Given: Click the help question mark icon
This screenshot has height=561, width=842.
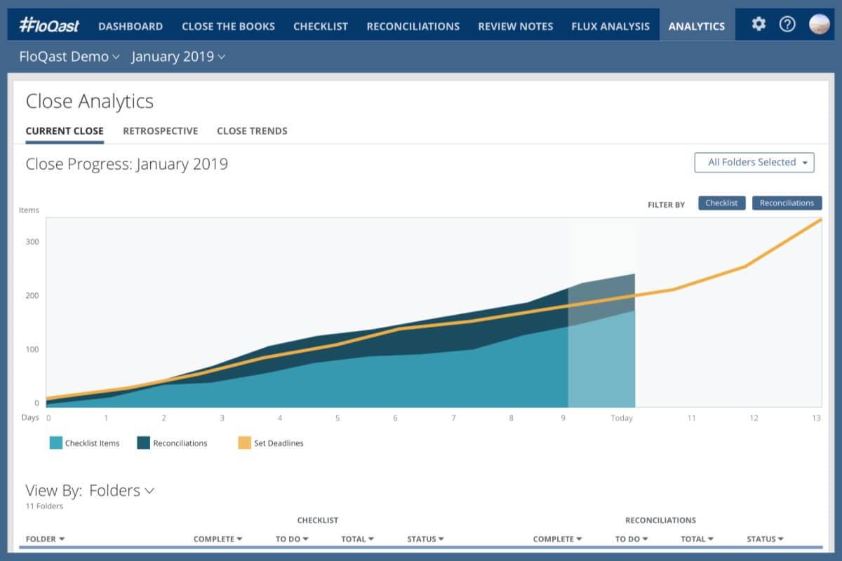Looking at the screenshot, I should pyautogui.click(x=788, y=25).
